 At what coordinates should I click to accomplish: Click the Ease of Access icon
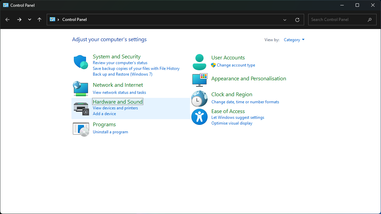pyautogui.click(x=199, y=116)
